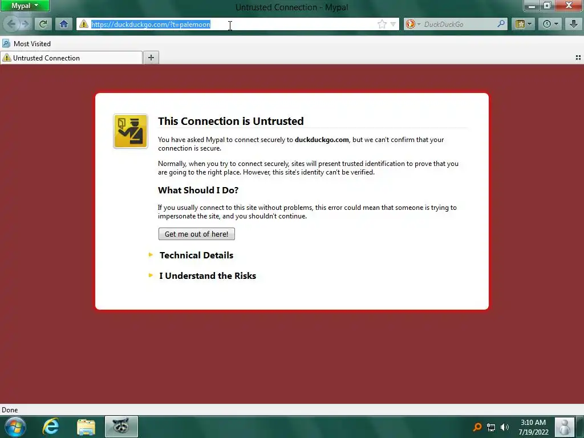Open the downloads panel
This screenshot has height=438, width=584.
pyautogui.click(x=574, y=24)
